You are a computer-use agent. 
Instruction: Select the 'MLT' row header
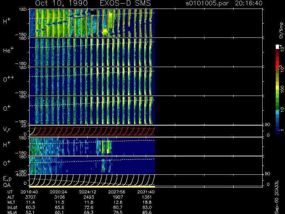point(11,202)
